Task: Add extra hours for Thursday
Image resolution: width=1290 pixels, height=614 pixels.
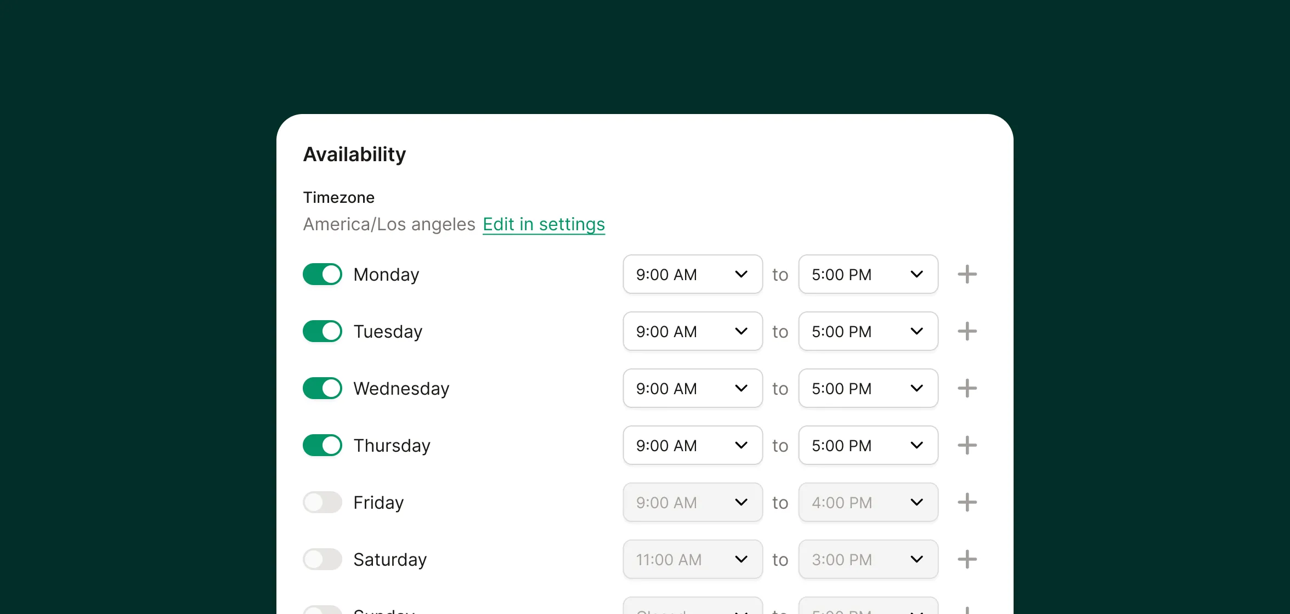Action: (967, 445)
